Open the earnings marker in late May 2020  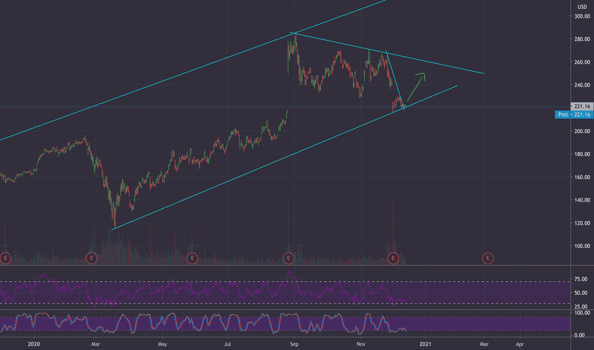(x=192, y=258)
